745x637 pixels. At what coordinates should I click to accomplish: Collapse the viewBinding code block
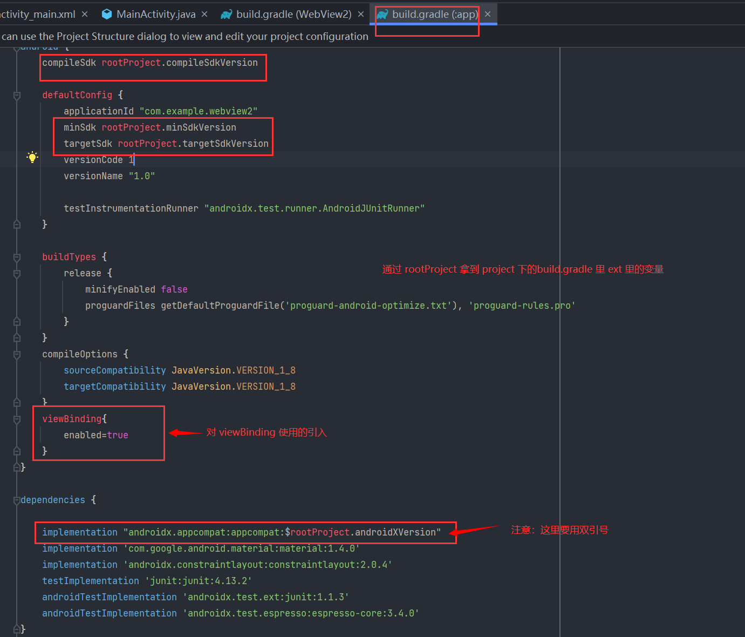tap(16, 419)
